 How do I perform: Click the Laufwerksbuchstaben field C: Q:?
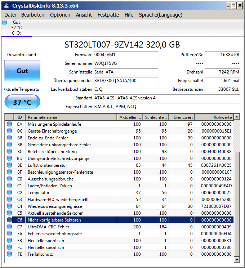126,89
